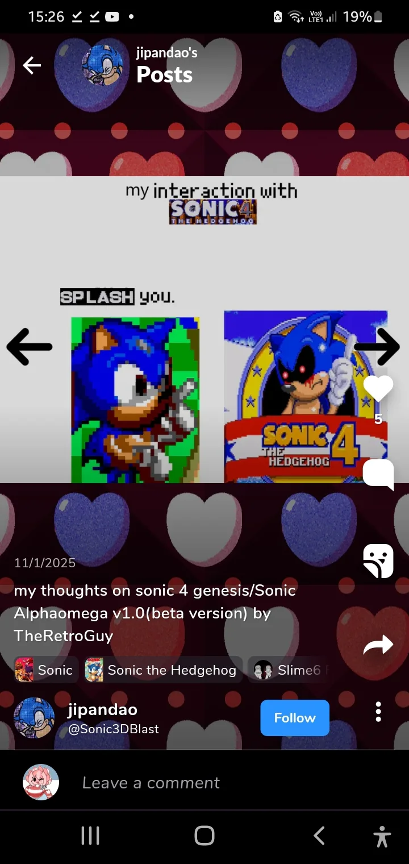Show the previous image with the left arrow
409x864 pixels.
tap(30, 346)
